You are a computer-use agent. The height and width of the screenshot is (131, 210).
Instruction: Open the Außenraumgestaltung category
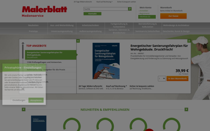[90, 31]
